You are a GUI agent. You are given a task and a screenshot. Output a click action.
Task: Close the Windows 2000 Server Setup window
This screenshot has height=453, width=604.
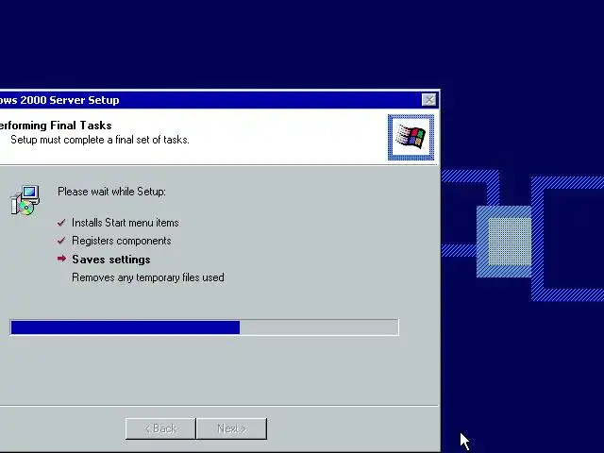428,100
